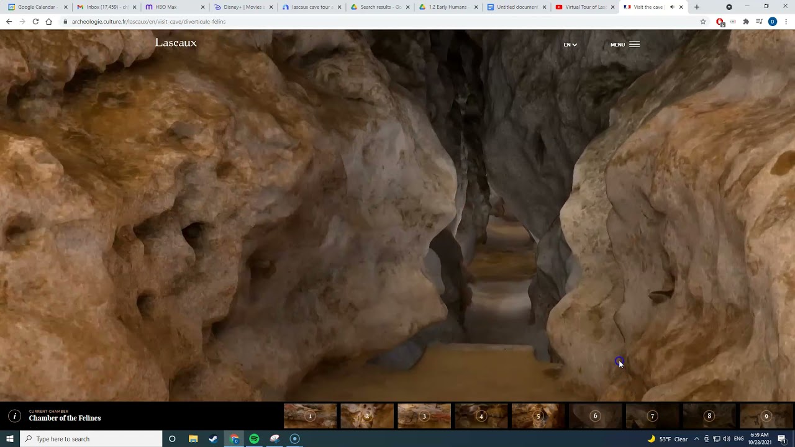Open the media control playlist icon
This screenshot has height=447, width=795.
(759, 21)
